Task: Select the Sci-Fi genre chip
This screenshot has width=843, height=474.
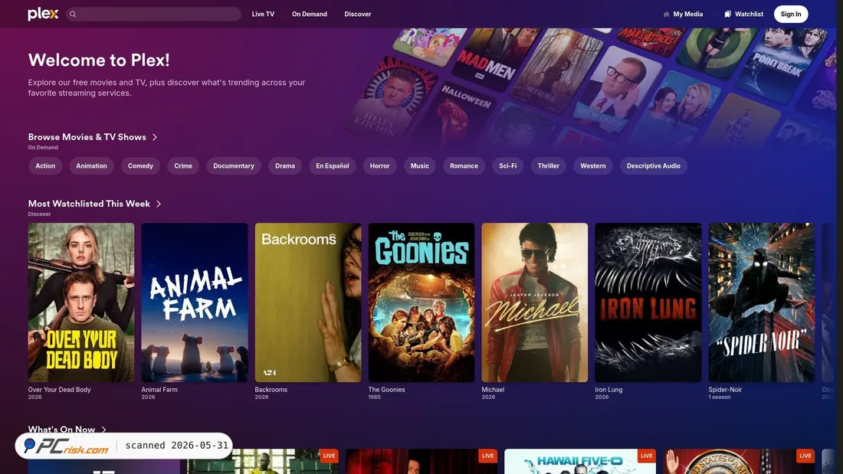Action: point(507,166)
